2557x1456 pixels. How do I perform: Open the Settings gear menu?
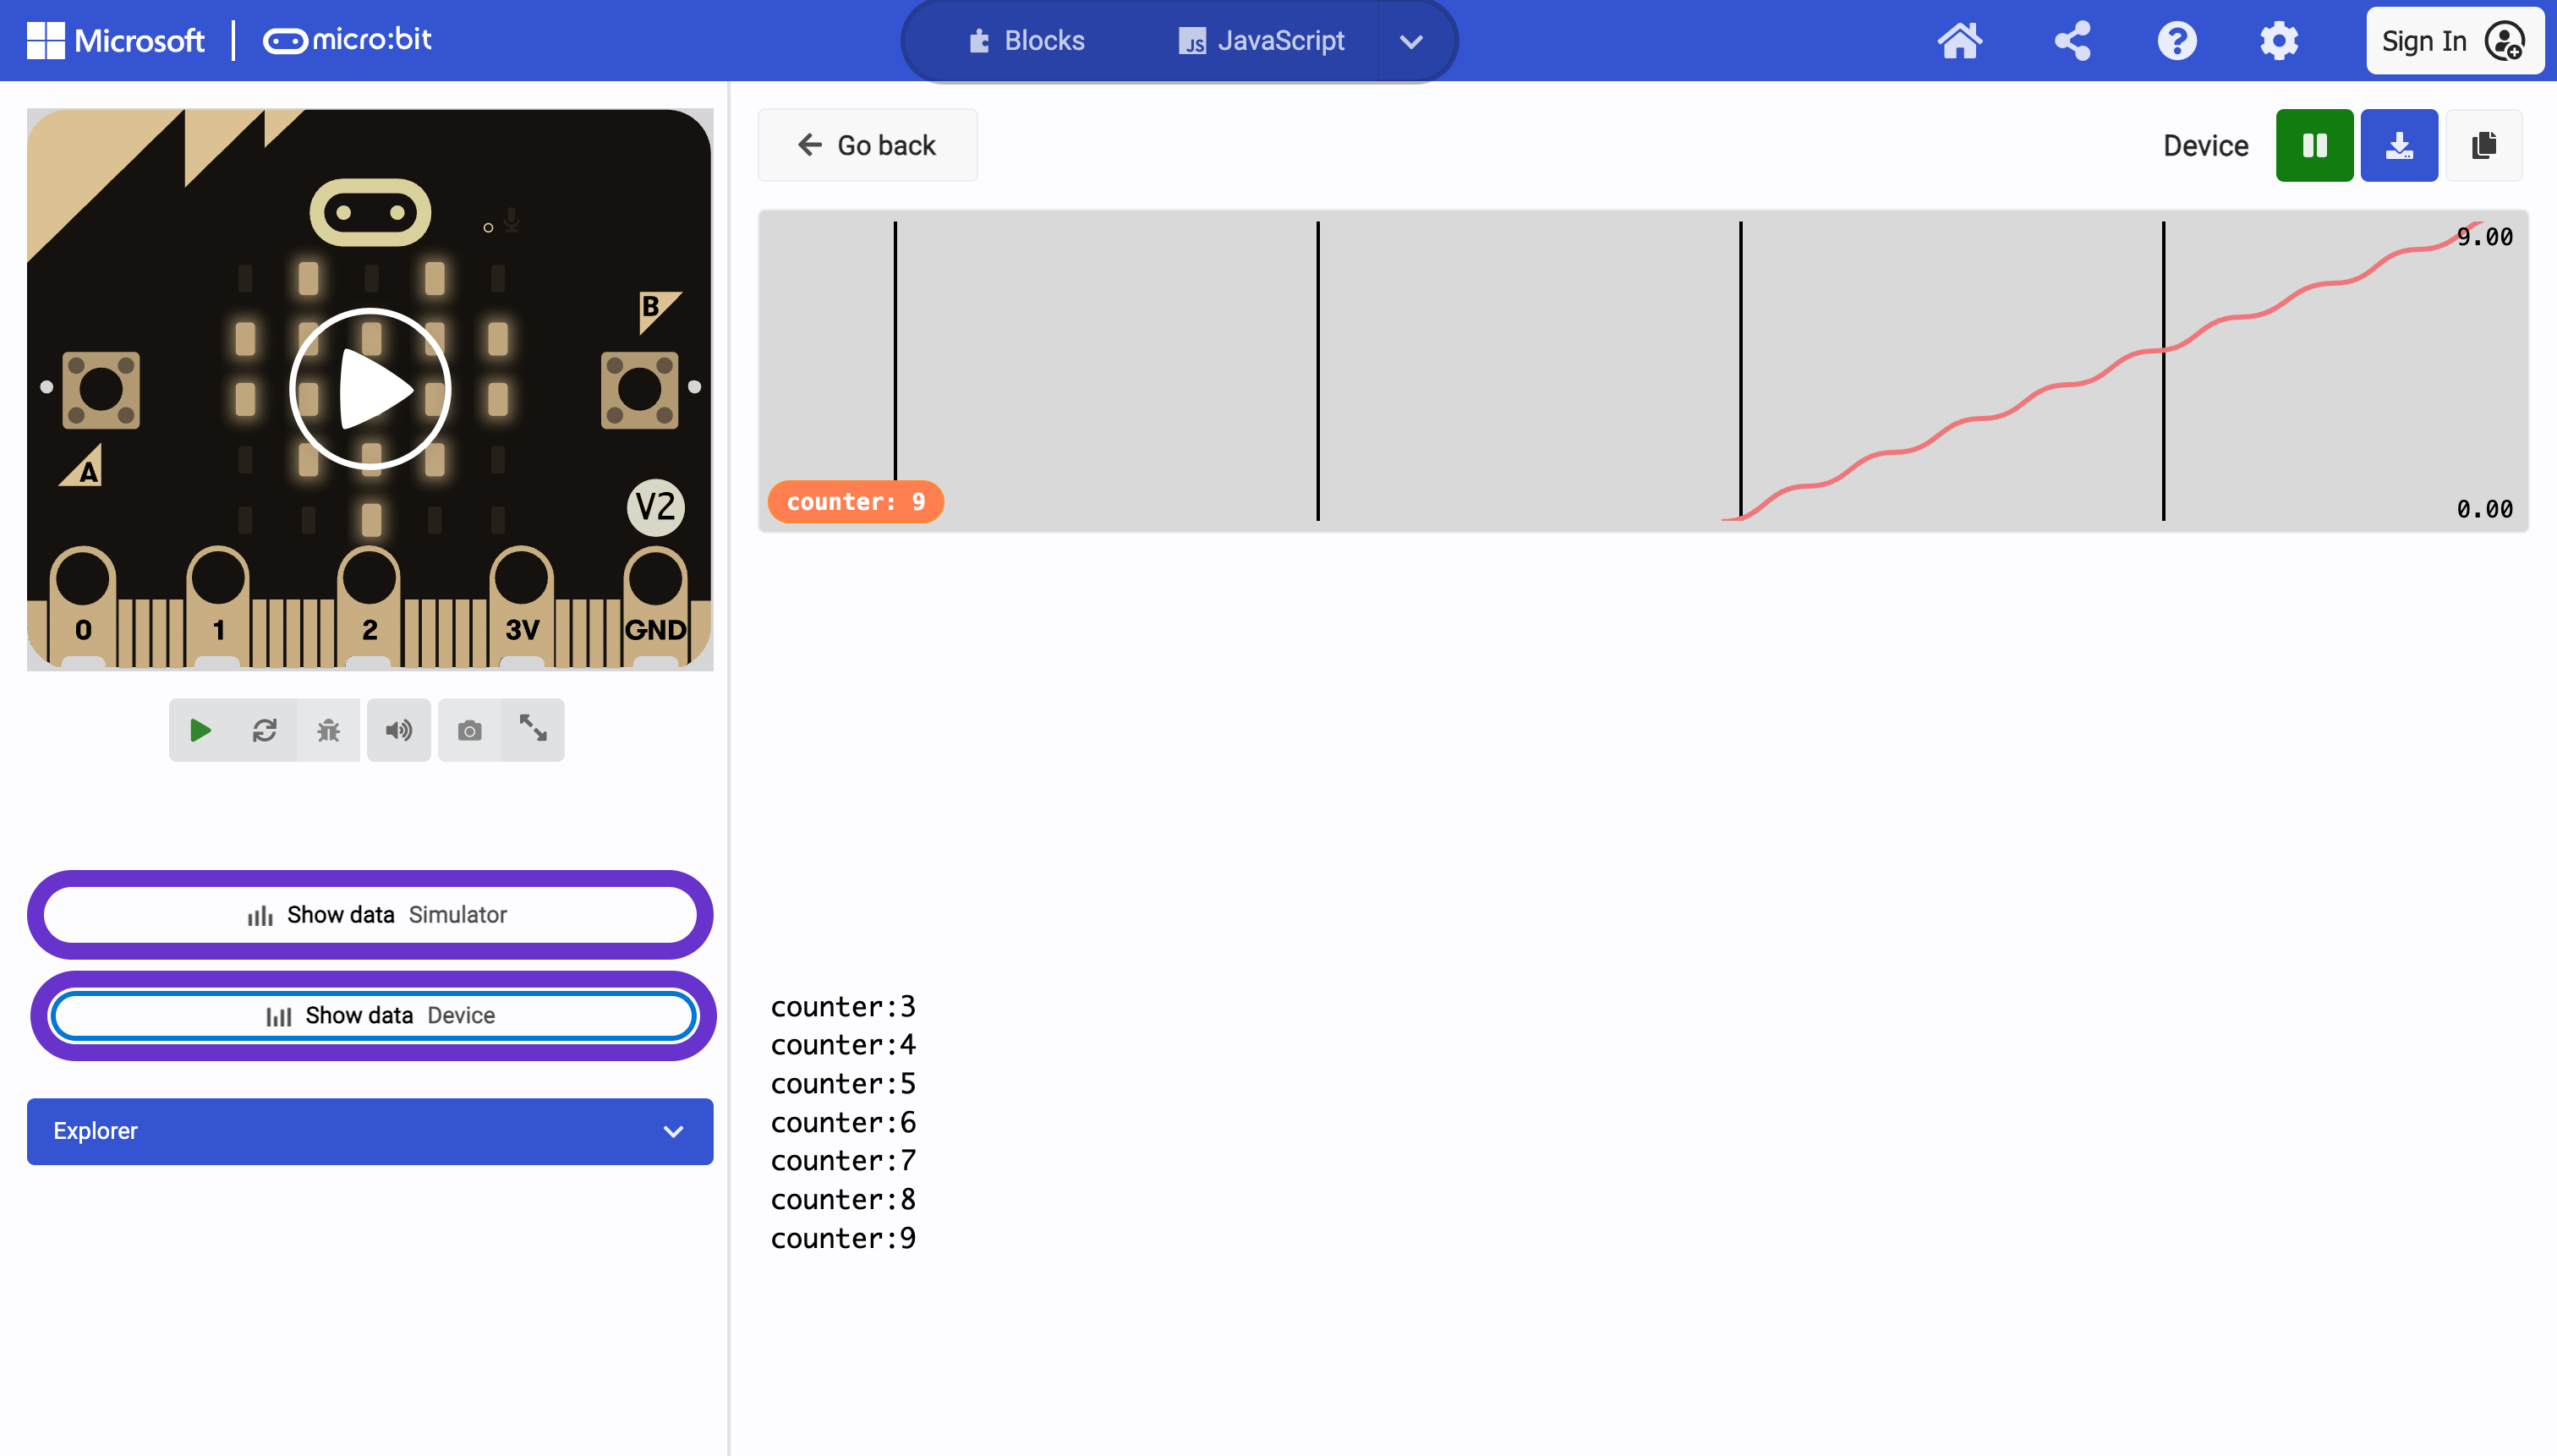point(2279,41)
